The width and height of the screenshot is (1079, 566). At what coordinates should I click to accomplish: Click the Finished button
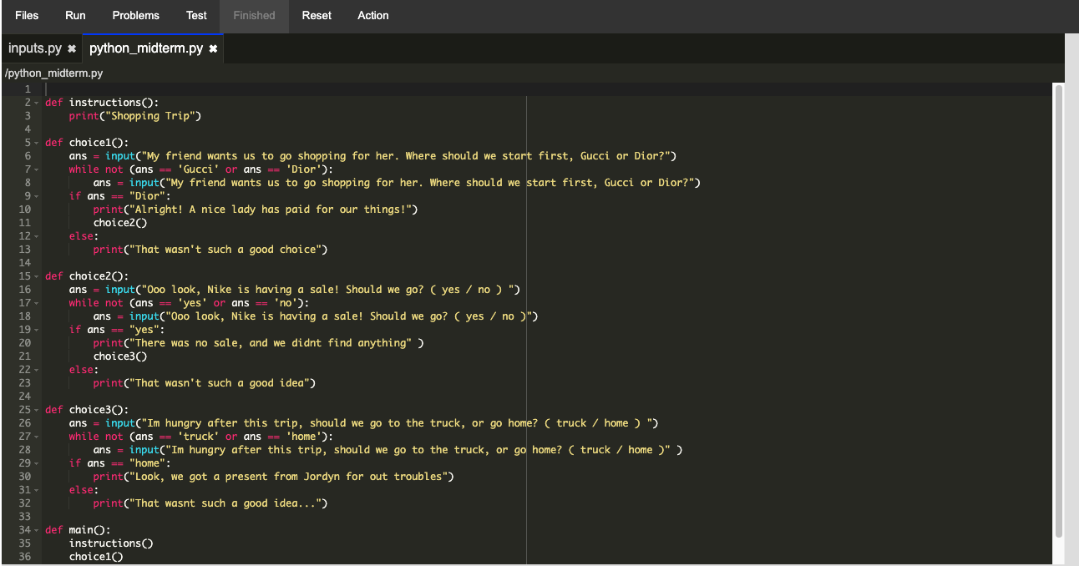254,16
